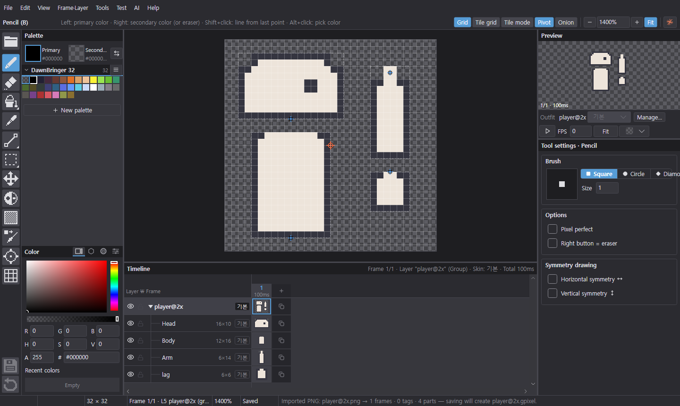Open the skin selector on the Arm layer
The image size is (680, 406).
[242, 357]
